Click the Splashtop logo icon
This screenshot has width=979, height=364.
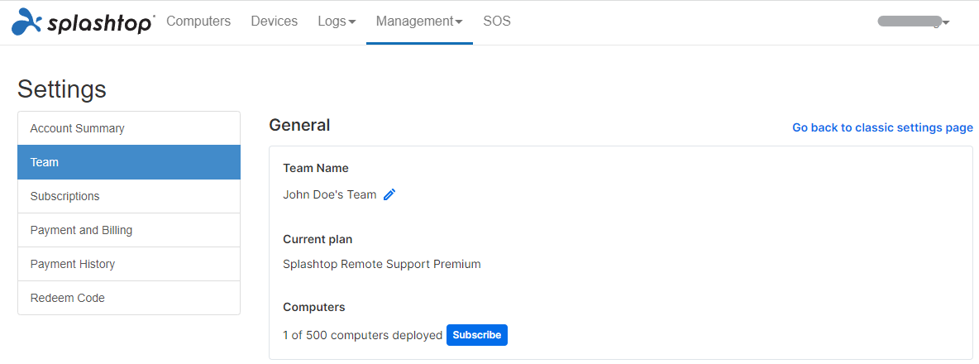point(26,22)
